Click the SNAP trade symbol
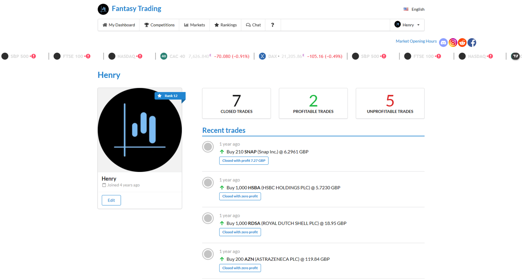 tap(251, 152)
